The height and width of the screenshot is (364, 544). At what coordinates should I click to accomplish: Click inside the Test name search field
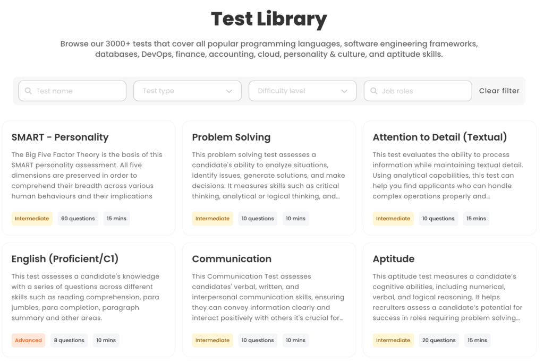[x=72, y=91]
